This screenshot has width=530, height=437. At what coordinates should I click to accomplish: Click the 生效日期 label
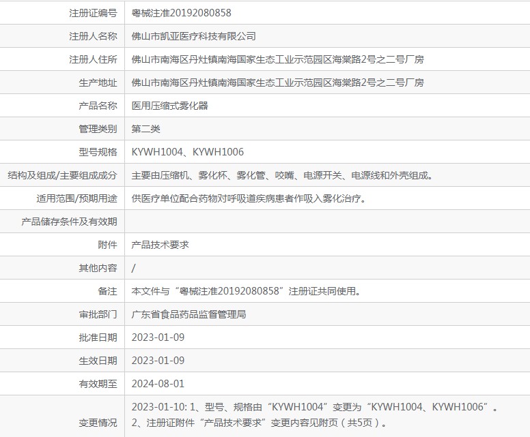[98, 361]
